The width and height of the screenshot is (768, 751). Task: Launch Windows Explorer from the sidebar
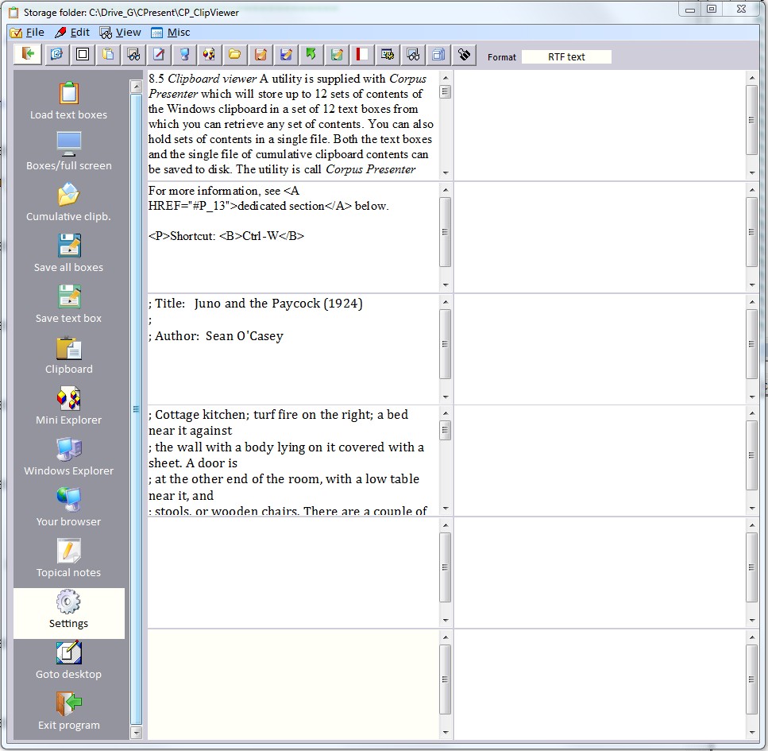click(69, 450)
